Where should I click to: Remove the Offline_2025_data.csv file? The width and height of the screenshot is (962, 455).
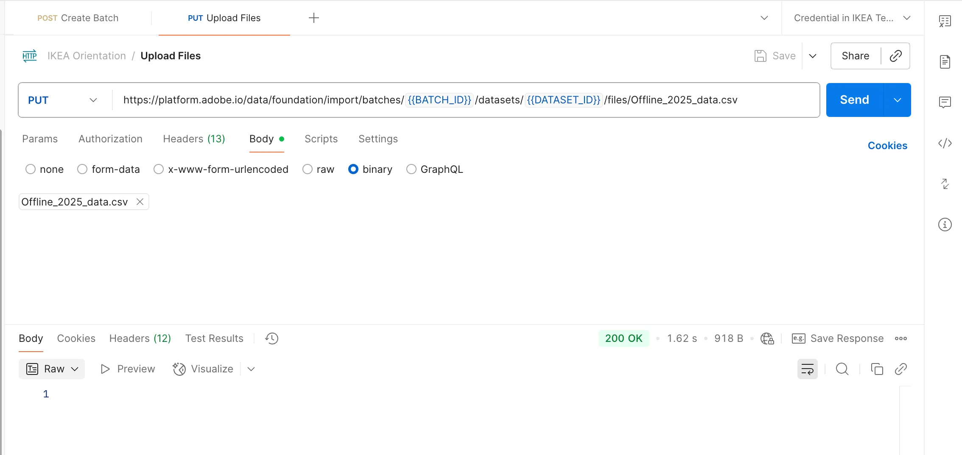tap(140, 202)
